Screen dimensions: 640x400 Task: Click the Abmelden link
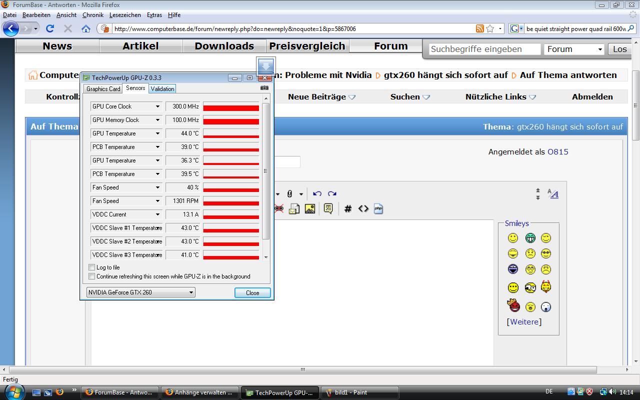point(592,97)
